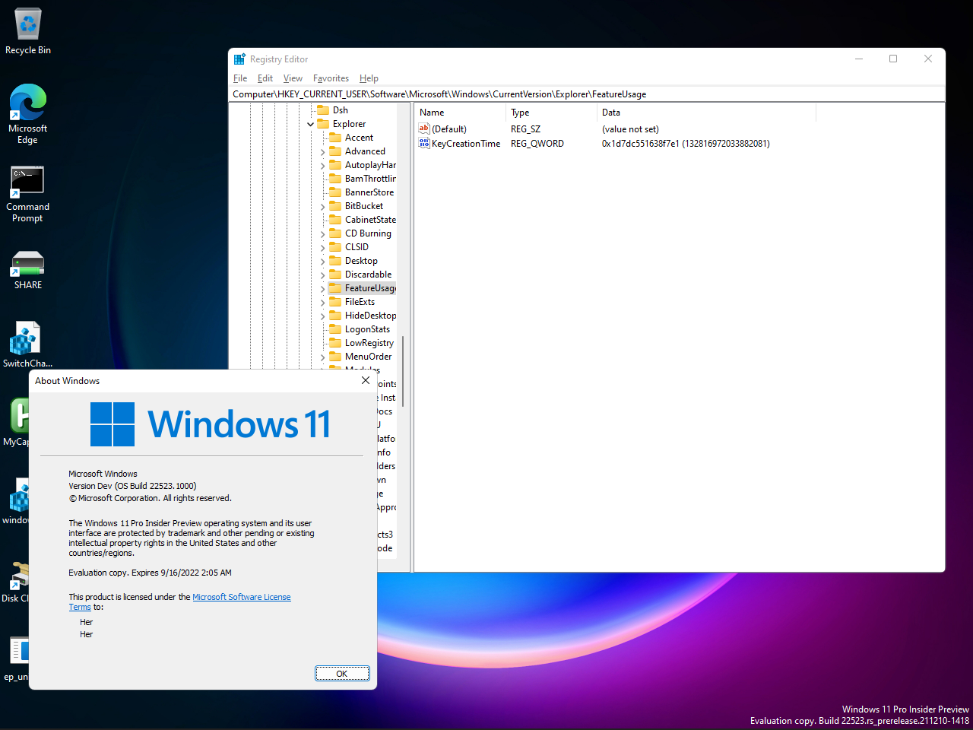Screen dimensions: 973x730
Task: Open the SHARE drive desktop icon
Action: coord(28,270)
